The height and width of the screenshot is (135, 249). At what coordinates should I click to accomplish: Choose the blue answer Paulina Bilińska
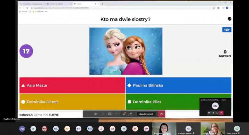(x=178, y=85)
